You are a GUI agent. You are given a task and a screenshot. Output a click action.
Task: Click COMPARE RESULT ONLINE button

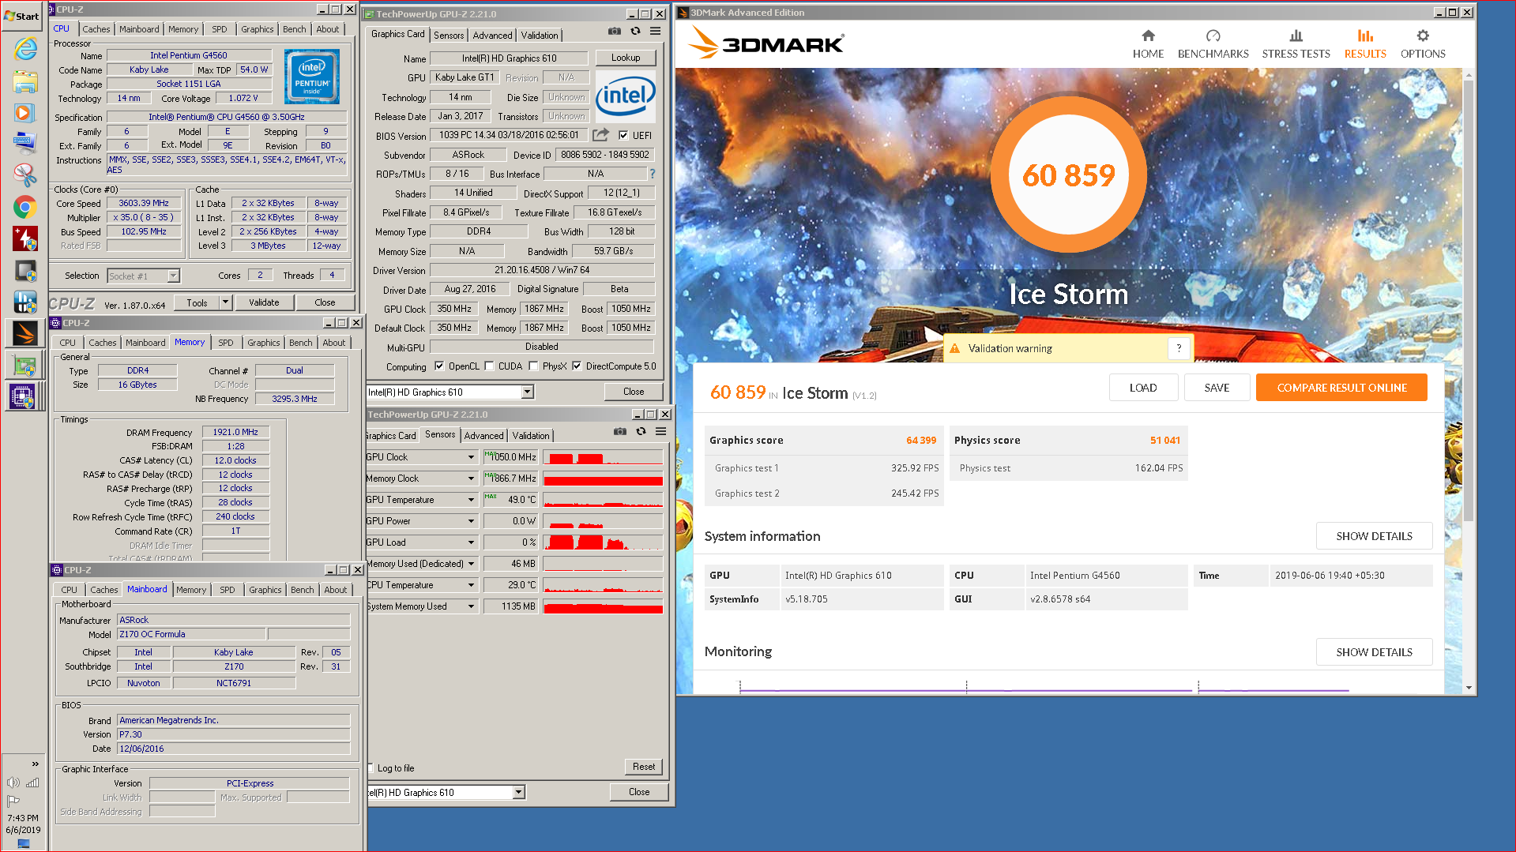(x=1341, y=388)
